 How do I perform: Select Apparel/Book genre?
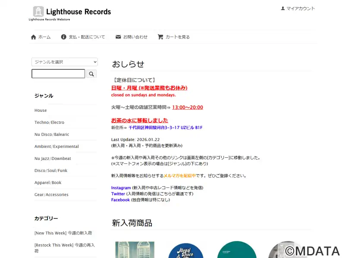[x=48, y=183]
